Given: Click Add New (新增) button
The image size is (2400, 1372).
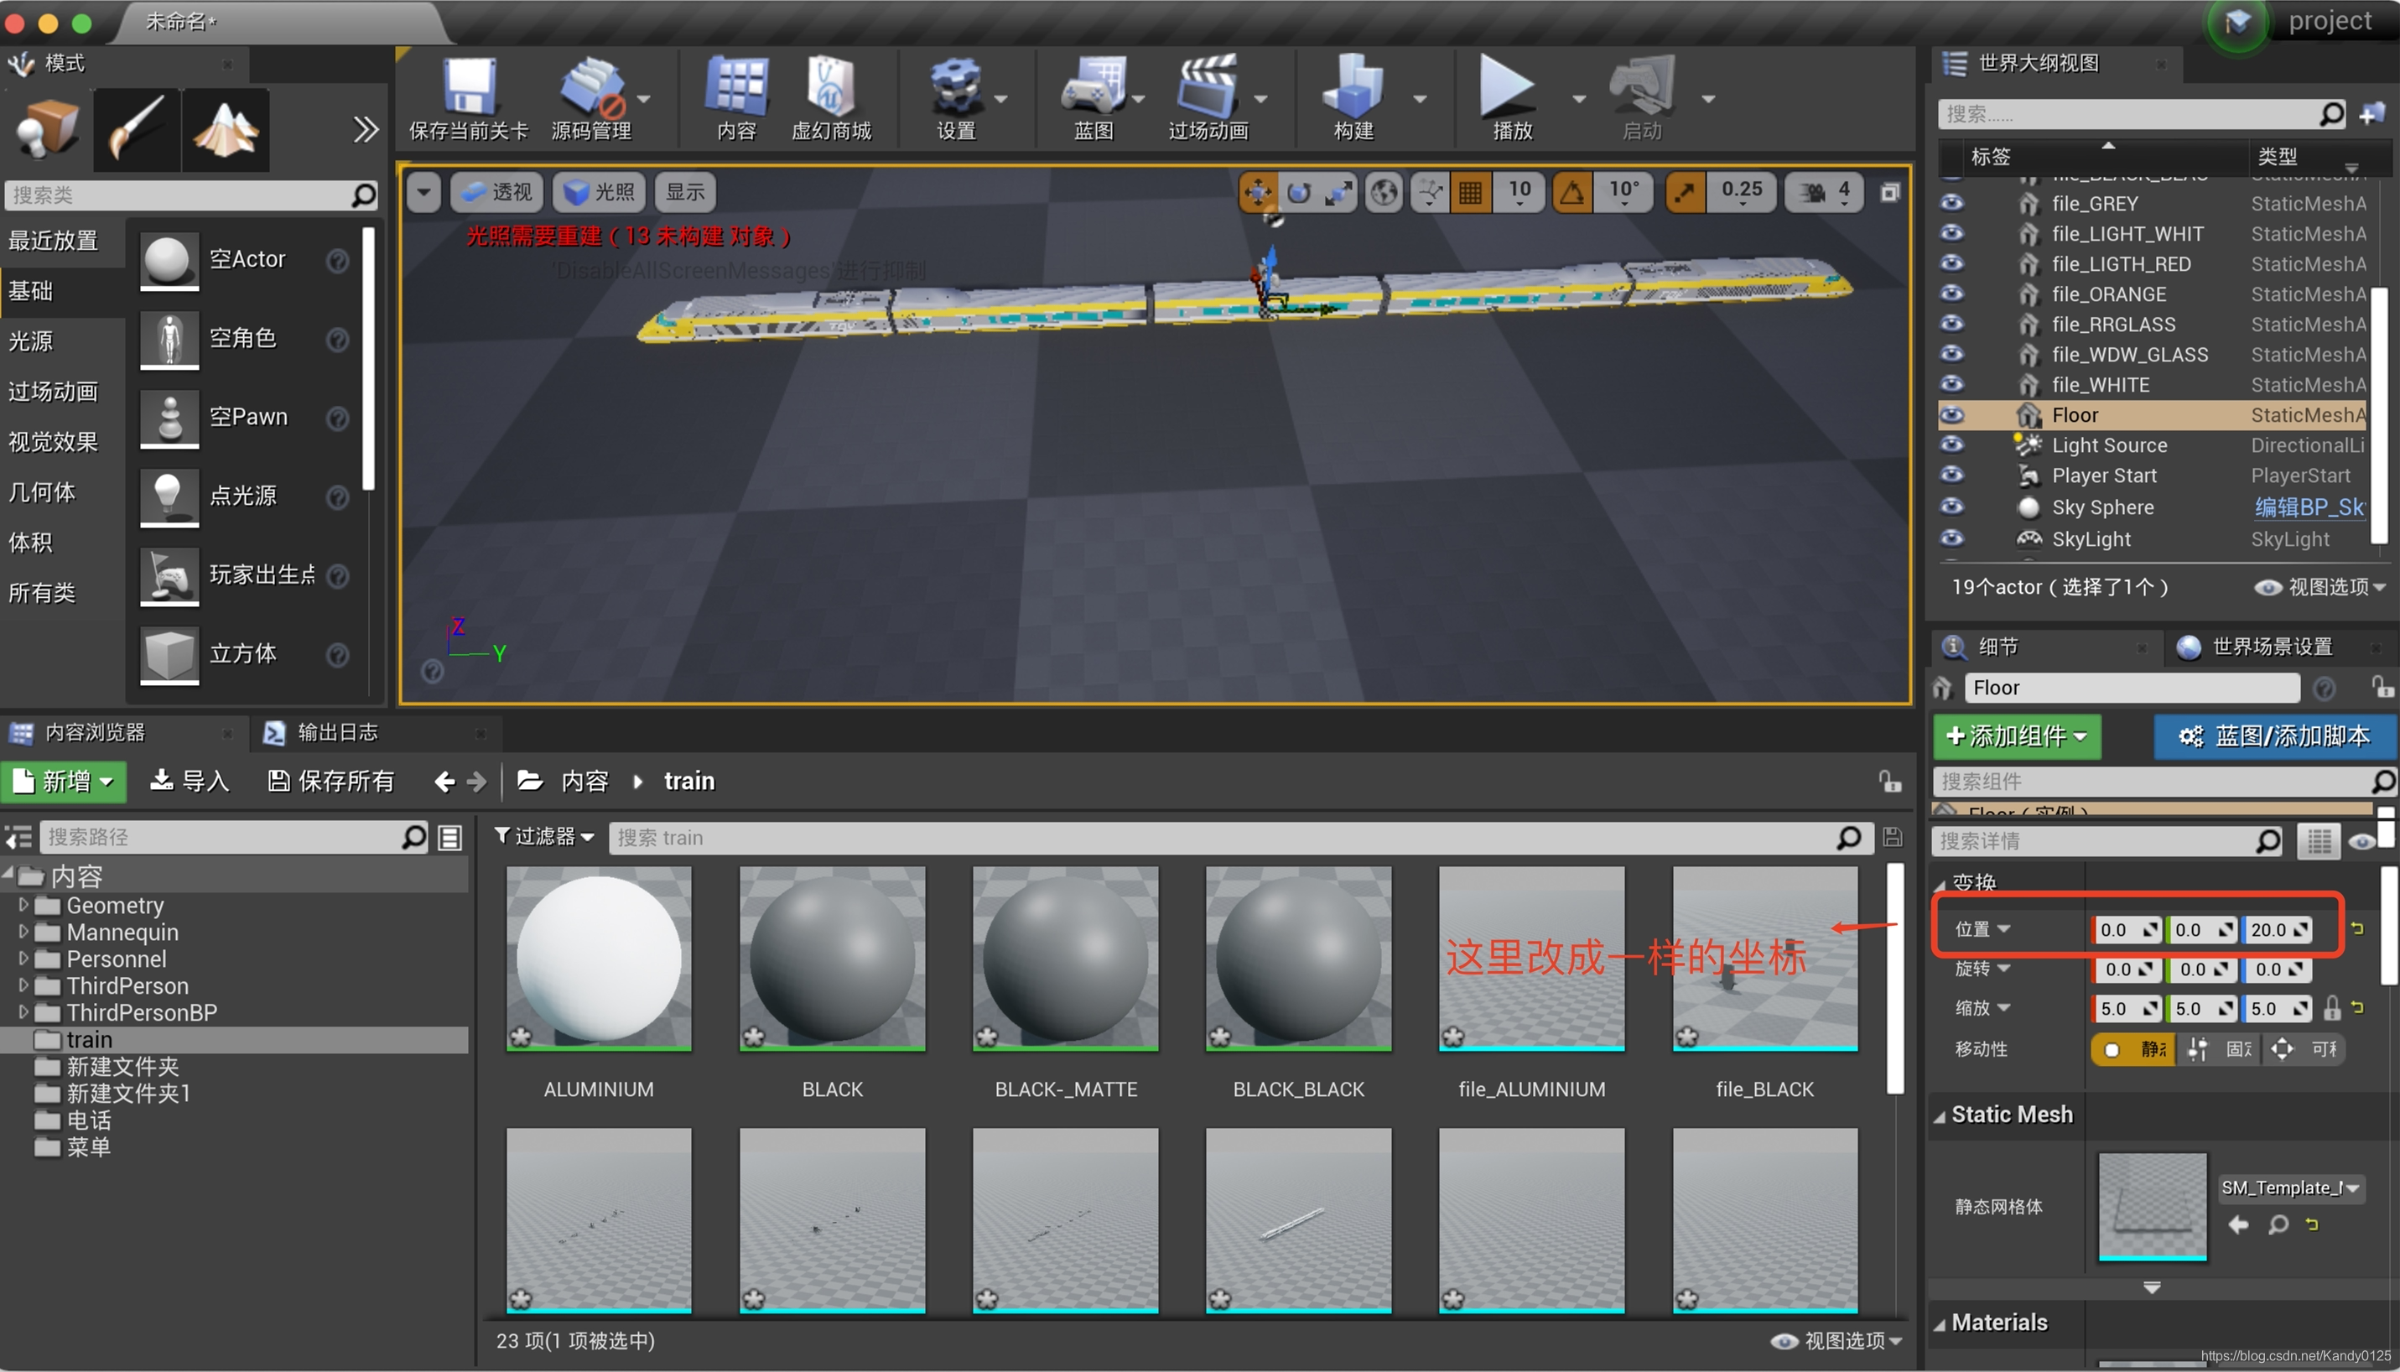Looking at the screenshot, I should pos(64,781).
